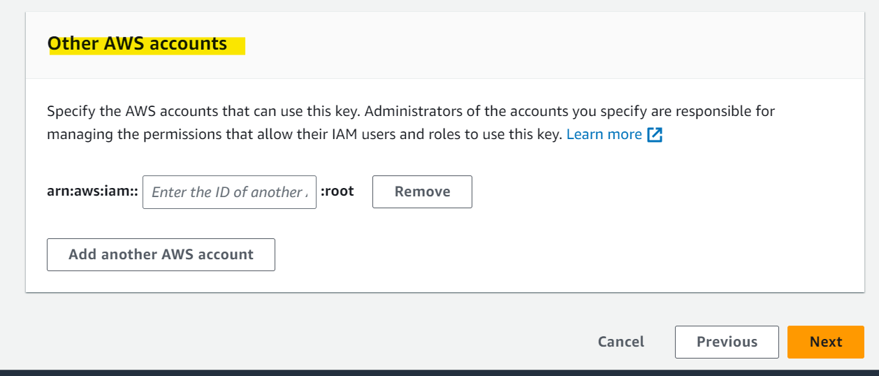This screenshot has height=376, width=879.
Task: Select the Other AWS accounts heading
Action: pos(137,43)
